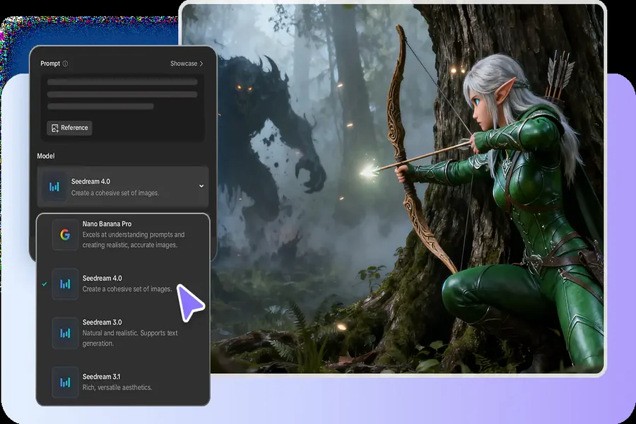Click the Google icon for Nano Banana Pro
Viewport: 636px width, 424px height.
click(65, 235)
